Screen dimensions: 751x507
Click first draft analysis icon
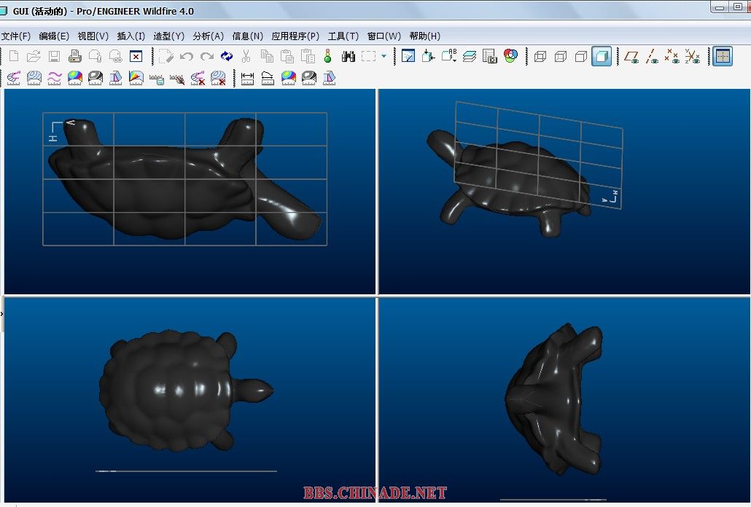coord(115,78)
